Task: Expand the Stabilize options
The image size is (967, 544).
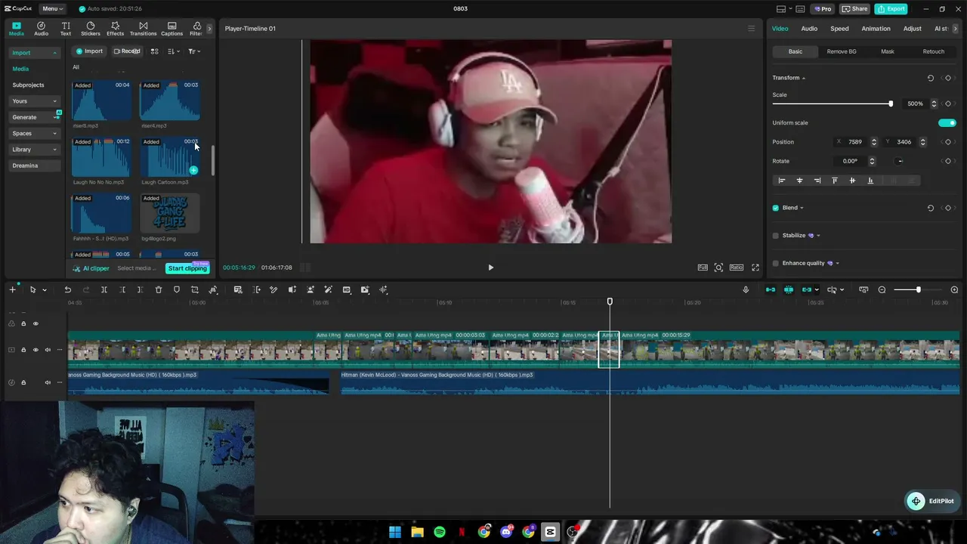Action: point(818,236)
